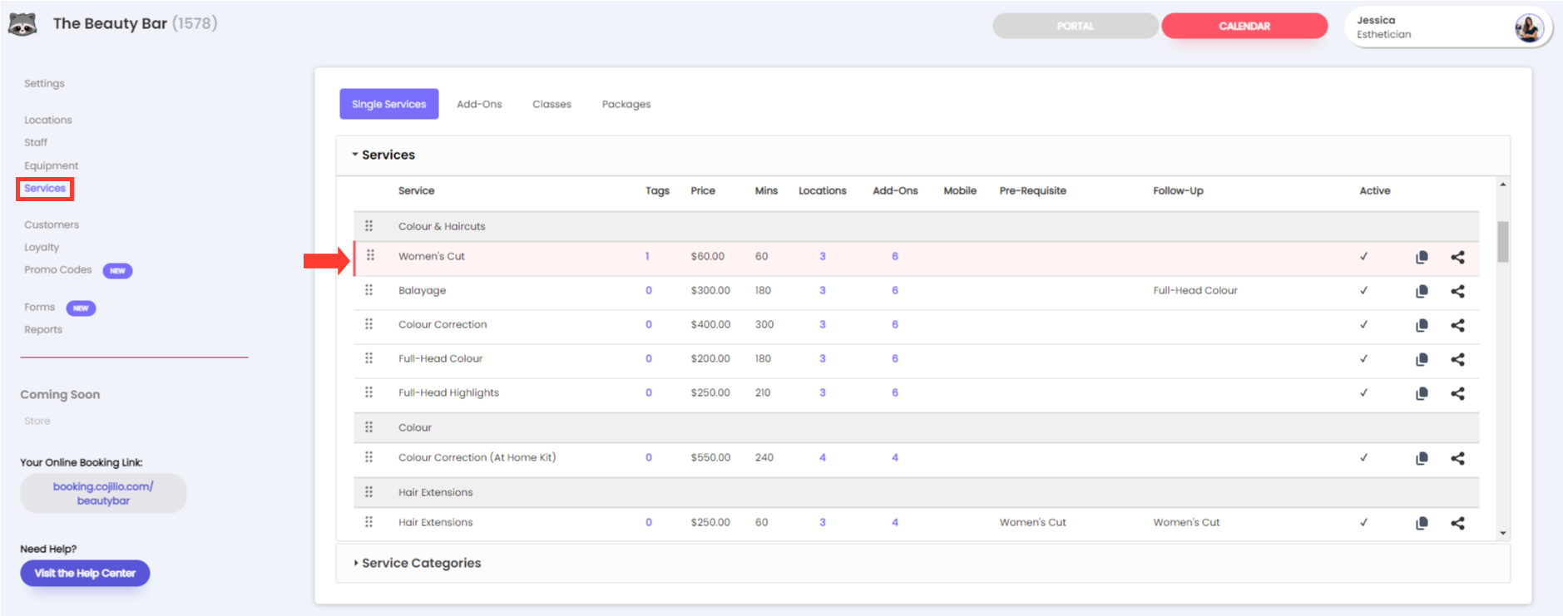Click the scrollbar down arrow
Viewport: 1563px width, 616px height.
pyautogui.click(x=1502, y=533)
